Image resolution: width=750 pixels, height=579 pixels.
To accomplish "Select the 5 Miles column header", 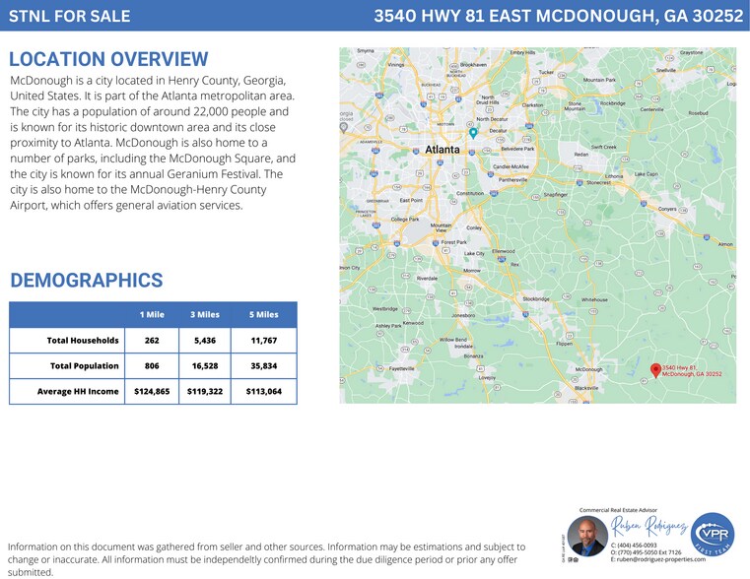I will (263, 315).
